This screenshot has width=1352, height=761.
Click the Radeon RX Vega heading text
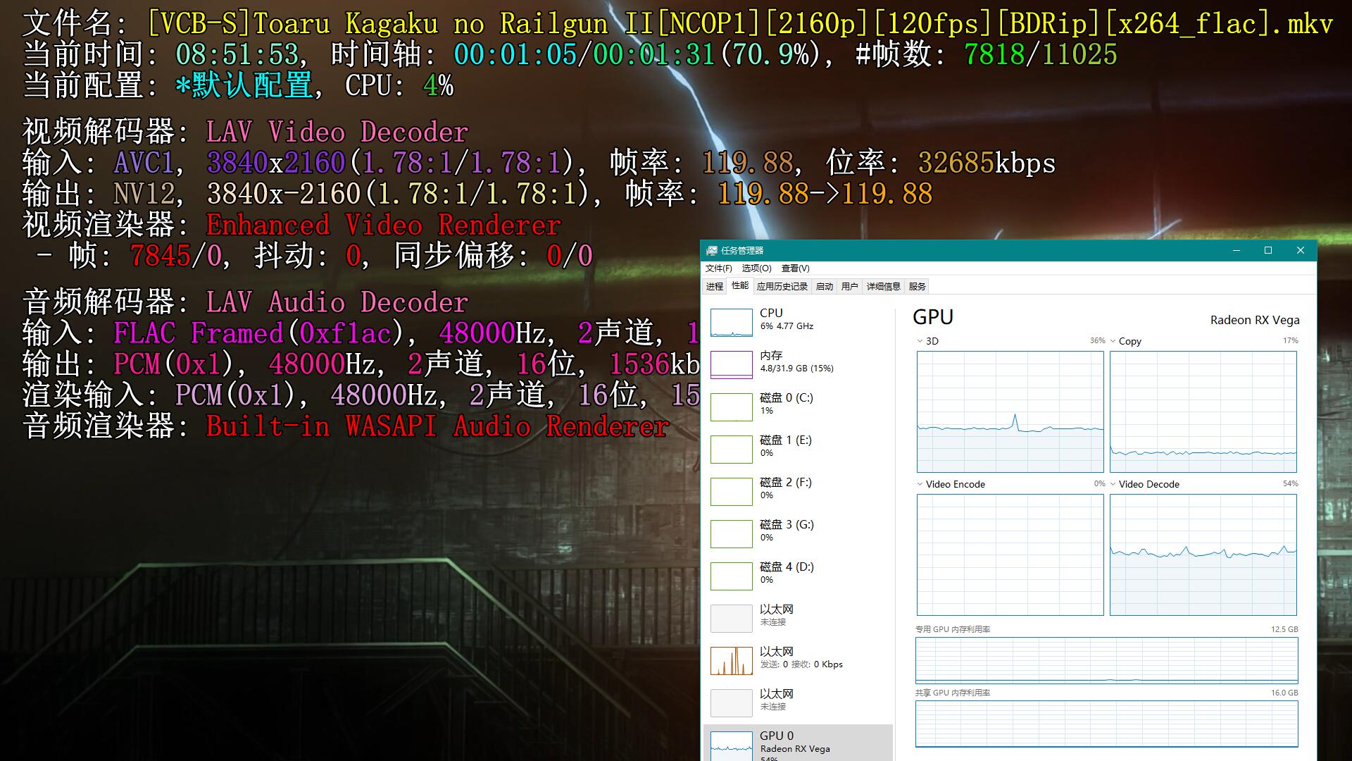[x=1255, y=320]
